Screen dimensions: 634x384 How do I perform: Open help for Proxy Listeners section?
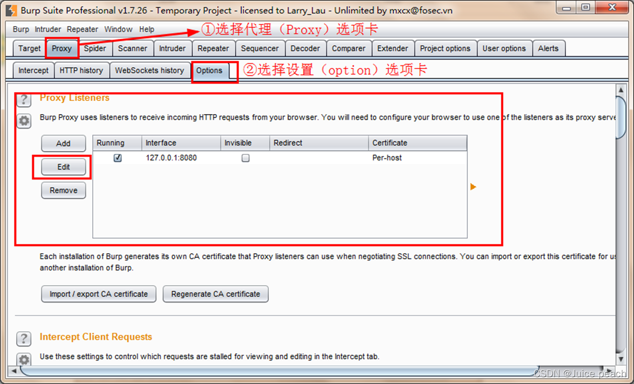point(24,99)
